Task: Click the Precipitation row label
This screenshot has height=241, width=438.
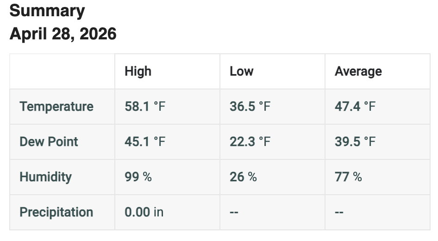Action: pyautogui.click(x=56, y=212)
